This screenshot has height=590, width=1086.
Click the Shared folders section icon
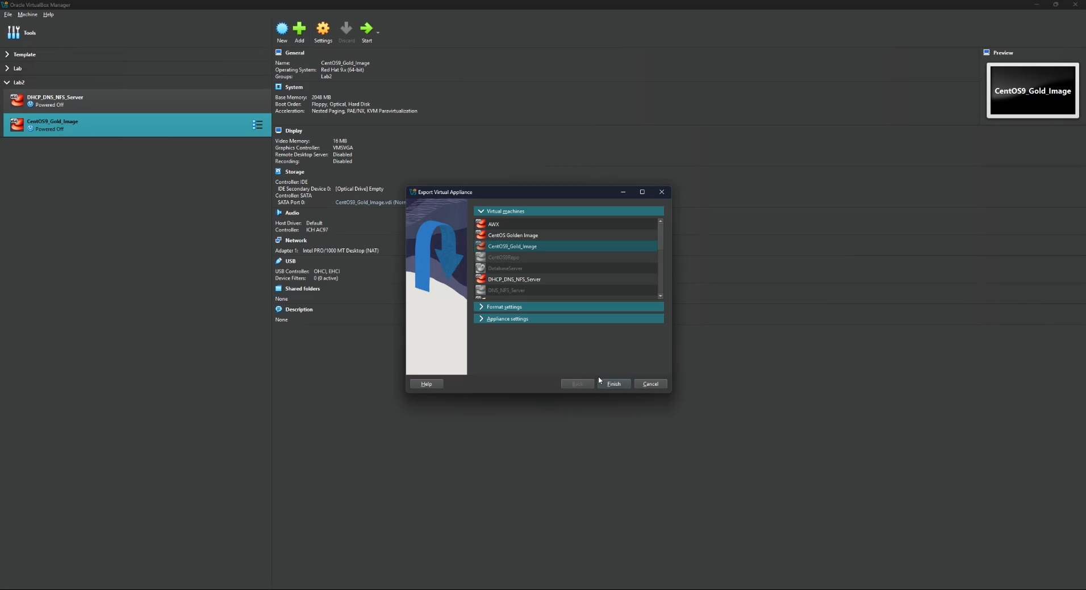(278, 288)
